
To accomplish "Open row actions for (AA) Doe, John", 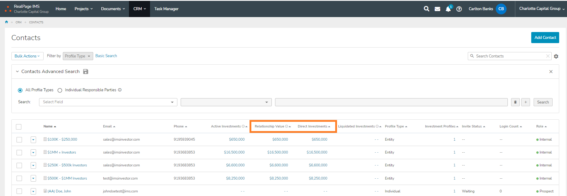I will click(x=33, y=191).
